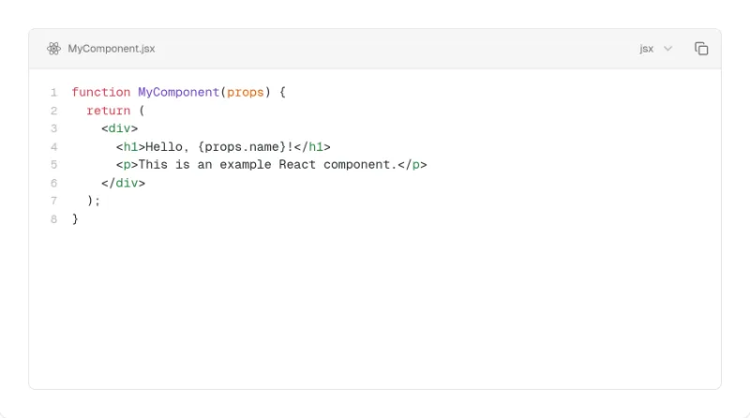Click '{props.name}' expression on line 4
The image size is (750, 418).
(x=242, y=147)
